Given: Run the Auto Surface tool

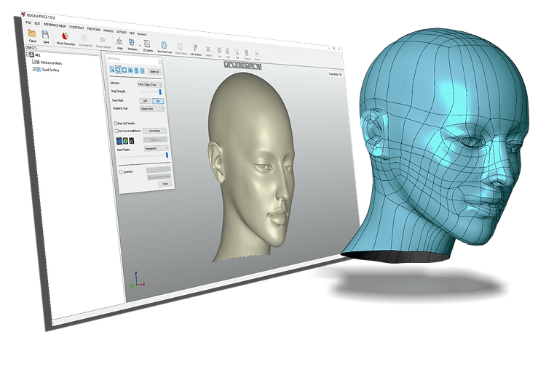Looking at the screenshot, I should 195,48.
